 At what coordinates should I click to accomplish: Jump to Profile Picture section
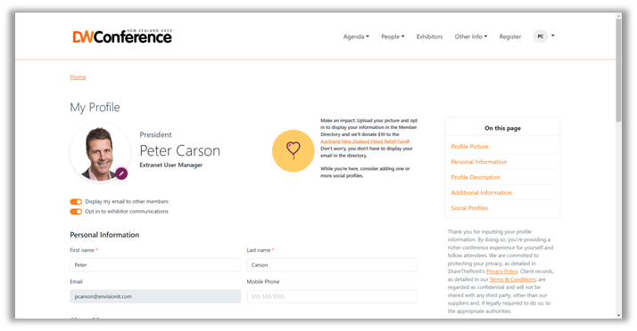(469, 146)
